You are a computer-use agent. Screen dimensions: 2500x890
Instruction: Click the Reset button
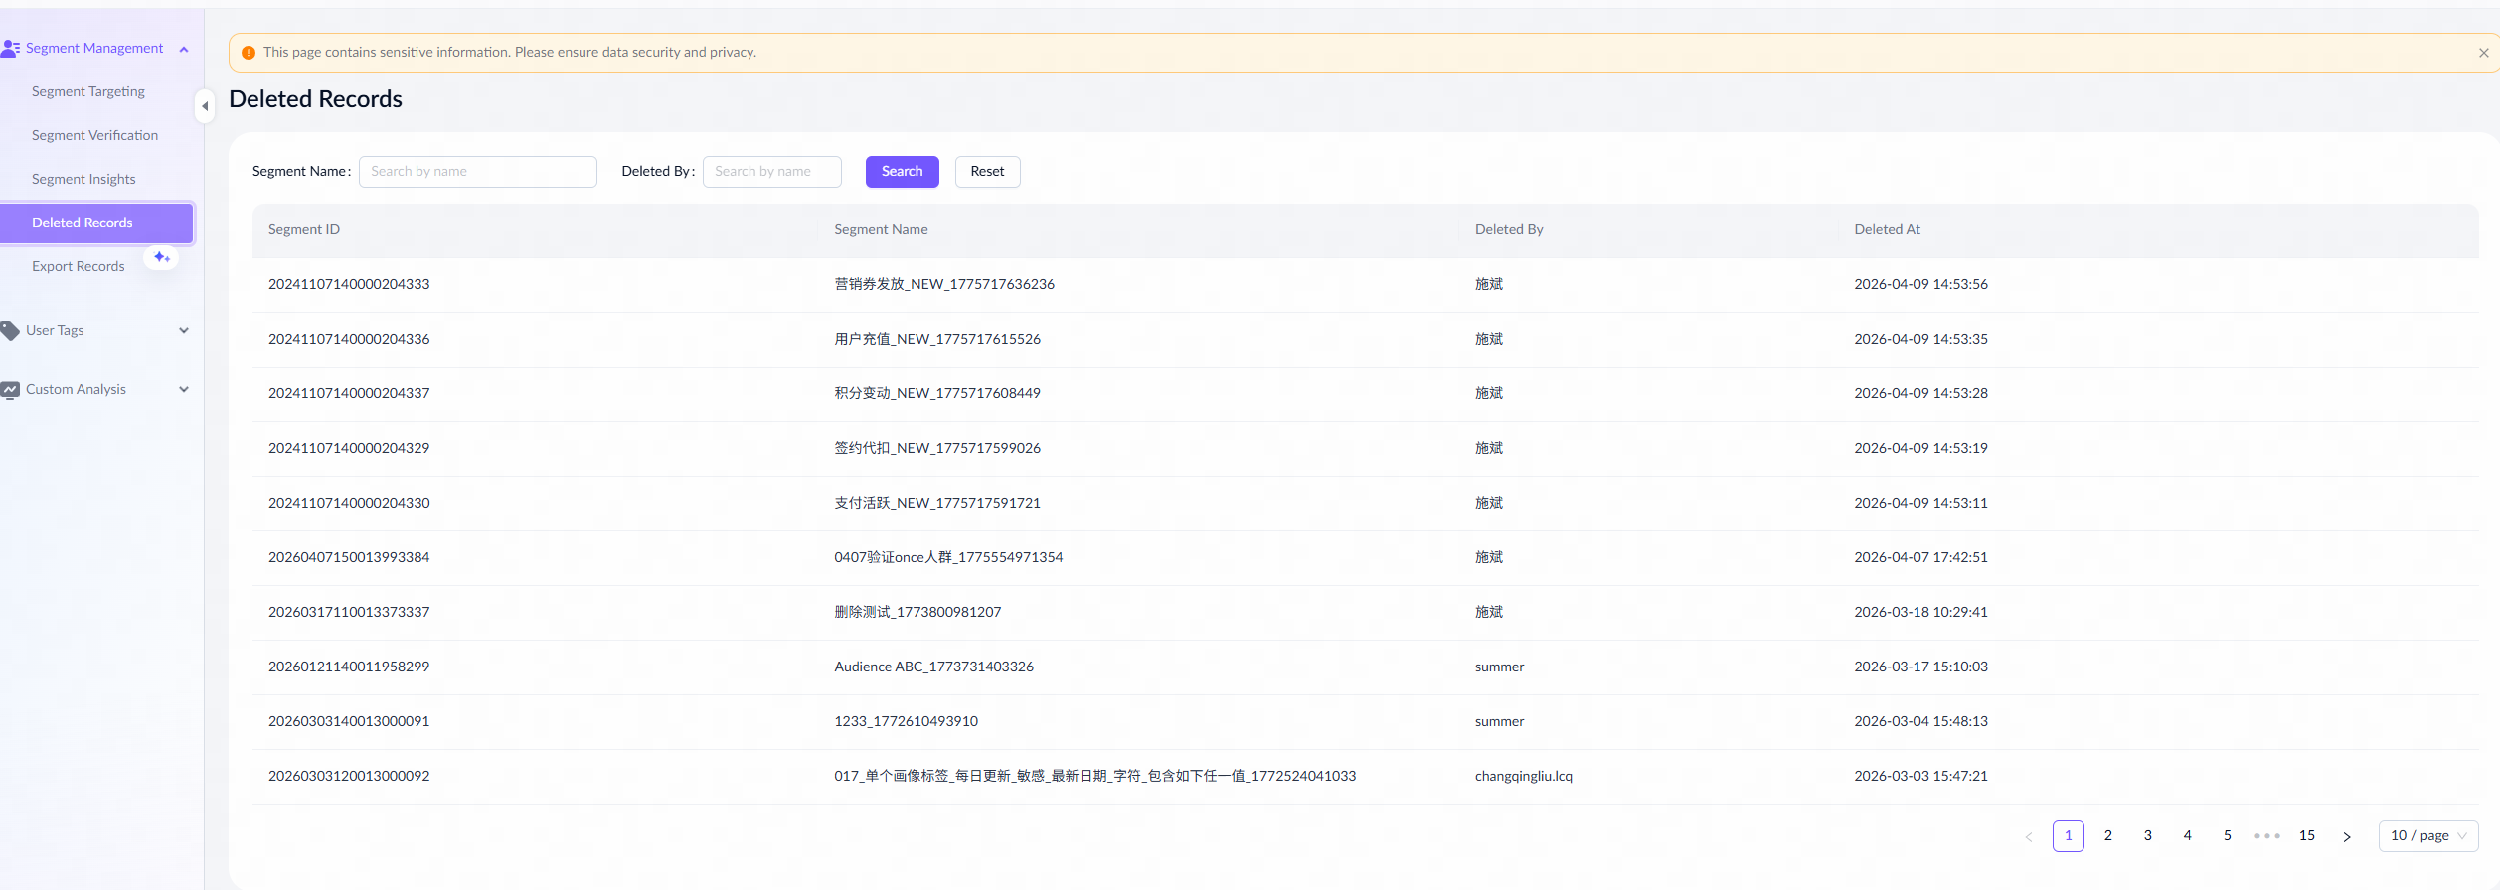[x=987, y=172]
